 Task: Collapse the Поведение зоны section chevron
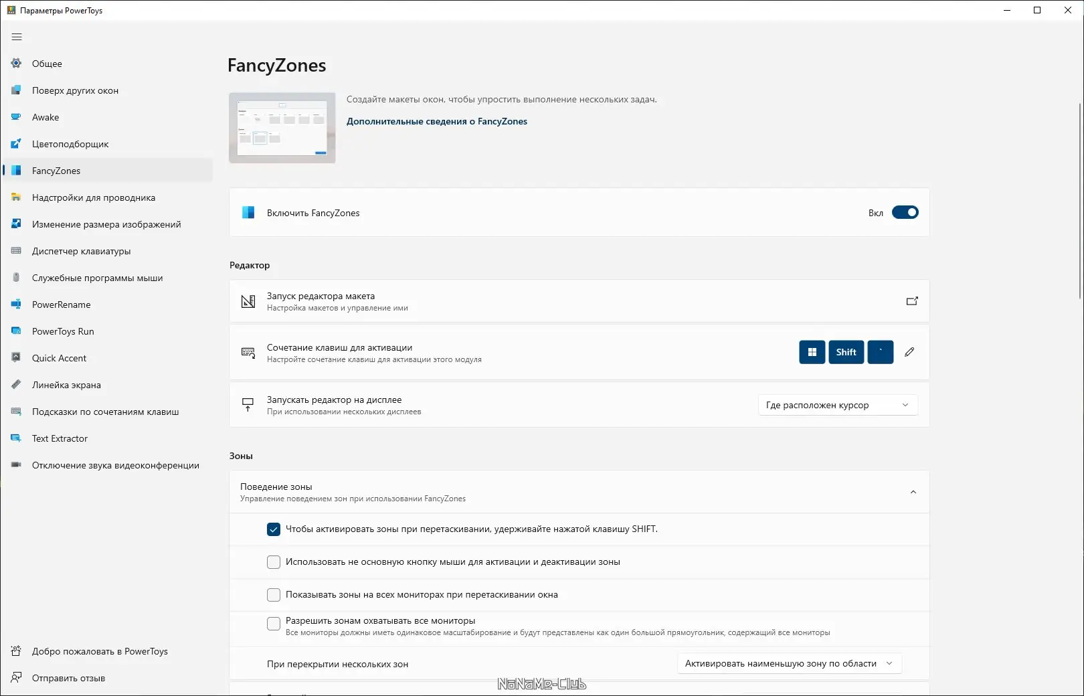(x=913, y=492)
